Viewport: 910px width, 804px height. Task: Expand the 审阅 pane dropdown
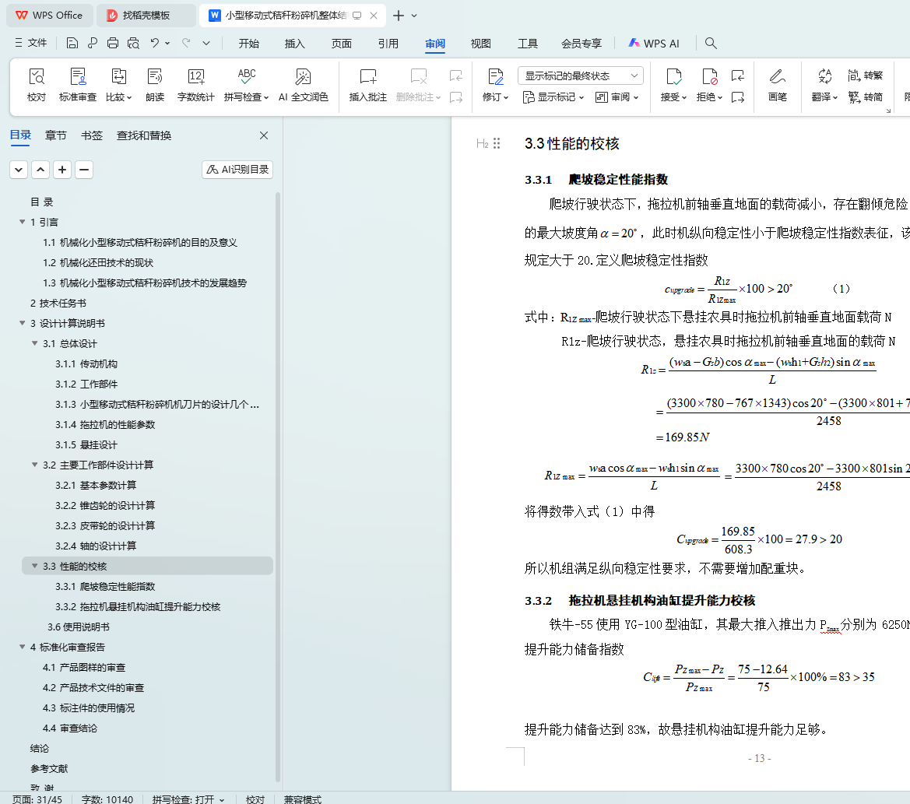click(617, 97)
